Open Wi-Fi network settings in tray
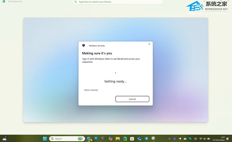232x142 pixels. tap(201, 139)
